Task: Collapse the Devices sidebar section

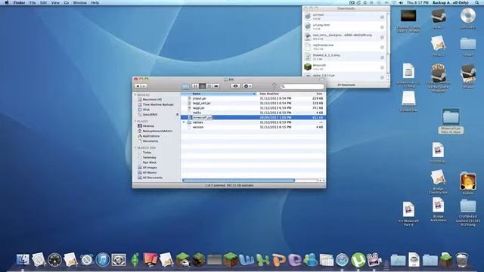Action: coord(135,95)
